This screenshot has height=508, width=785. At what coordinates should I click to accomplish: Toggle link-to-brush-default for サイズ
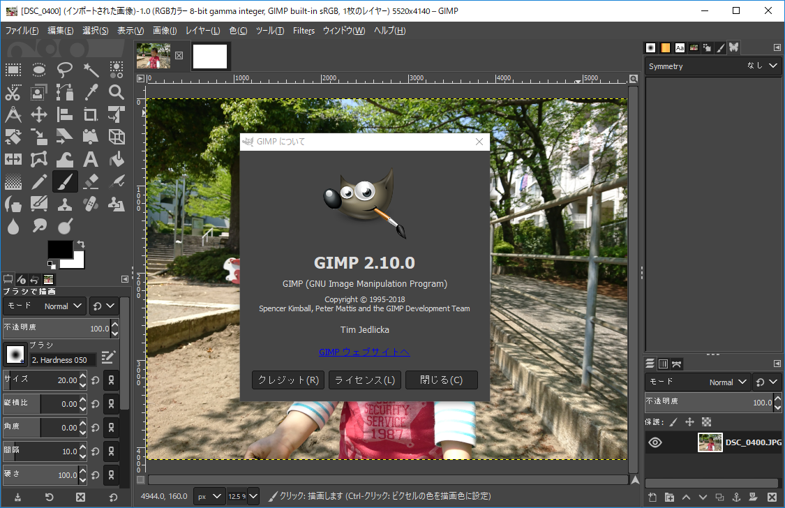(x=111, y=380)
